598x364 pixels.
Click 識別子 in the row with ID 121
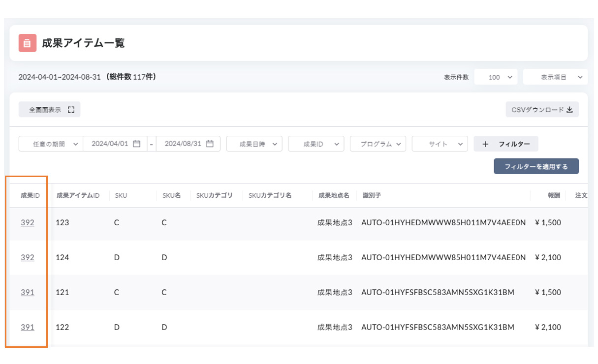point(438,292)
